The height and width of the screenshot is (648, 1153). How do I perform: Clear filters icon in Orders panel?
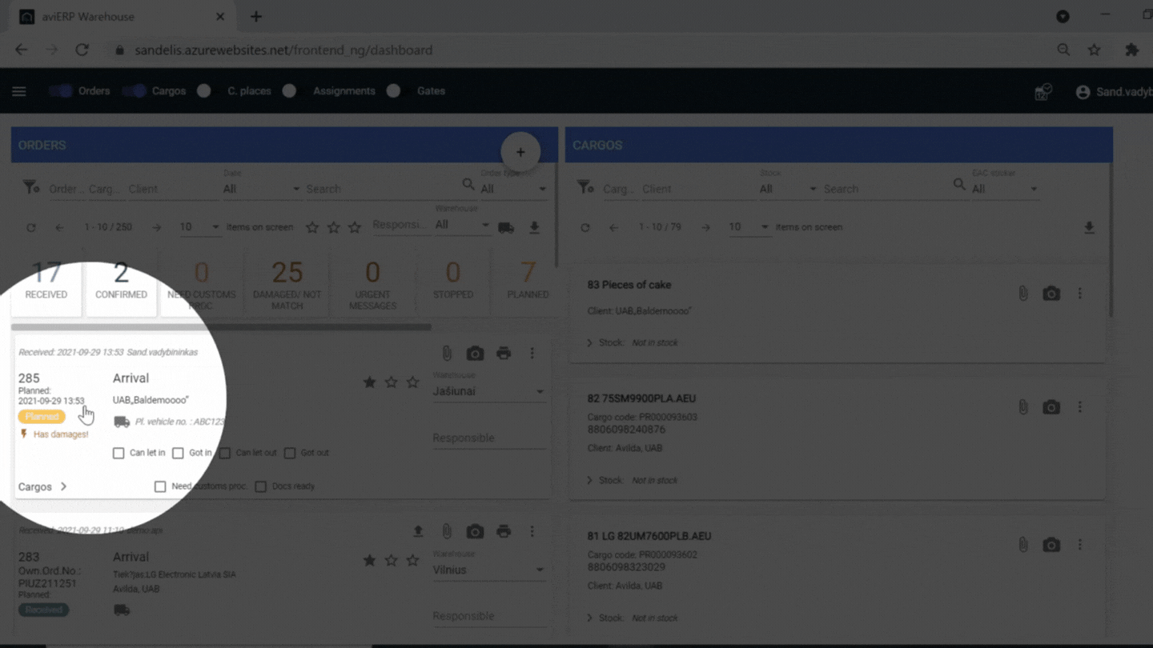(x=31, y=187)
